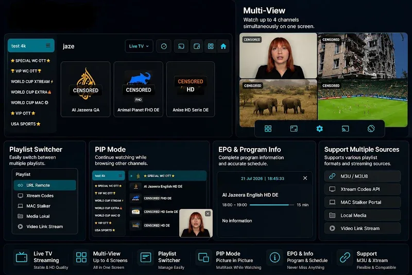Viewport: 412px width, 275px height.
Task: Open Animal Planet FHD DE channel card
Action: 138,89
